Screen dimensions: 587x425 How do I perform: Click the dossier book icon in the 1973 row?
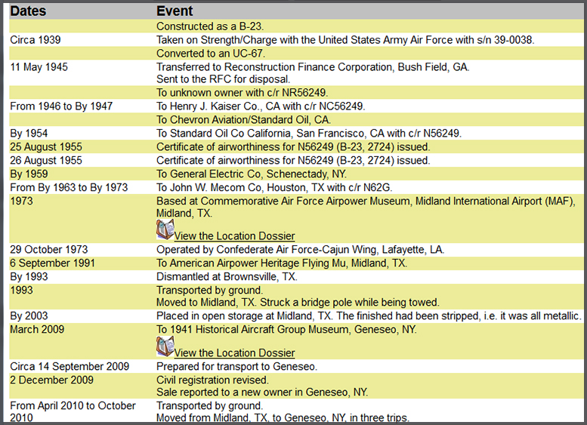(165, 230)
